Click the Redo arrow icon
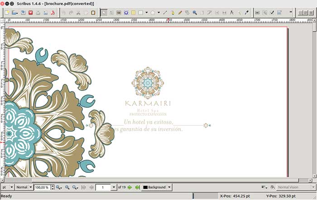 [71, 13]
